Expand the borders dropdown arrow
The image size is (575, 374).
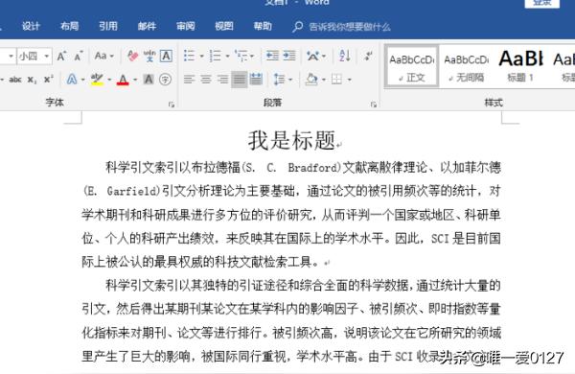click(x=349, y=80)
